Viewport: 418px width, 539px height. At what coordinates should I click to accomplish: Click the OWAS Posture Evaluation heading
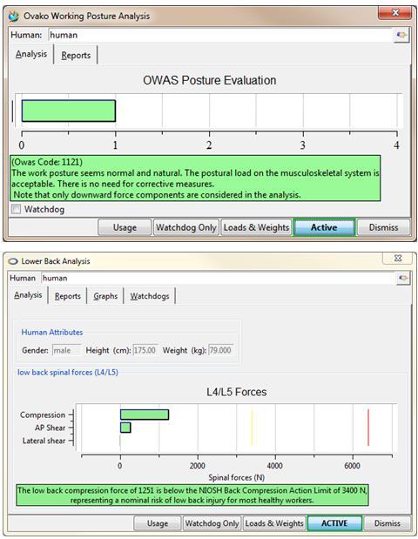point(209,80)
